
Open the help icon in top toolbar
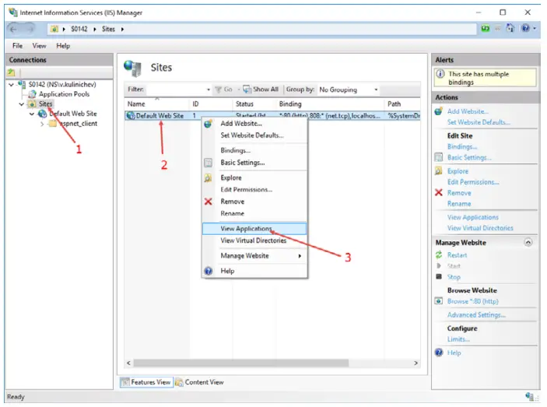[526, 28]
